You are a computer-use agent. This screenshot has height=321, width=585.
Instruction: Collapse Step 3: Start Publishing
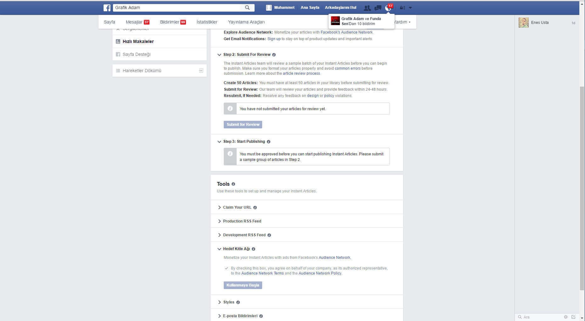[219, 142]
